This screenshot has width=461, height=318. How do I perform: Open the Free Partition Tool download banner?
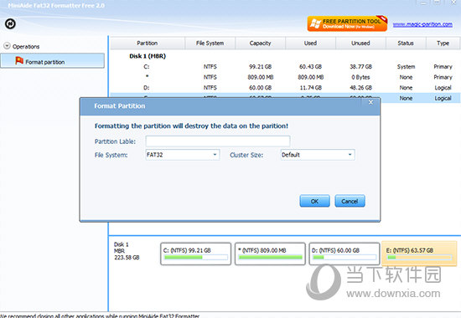pos(347,23)
